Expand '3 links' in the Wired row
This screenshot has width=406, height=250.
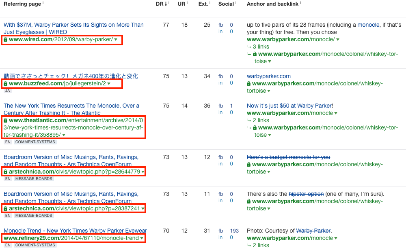(x=261, y=47)
